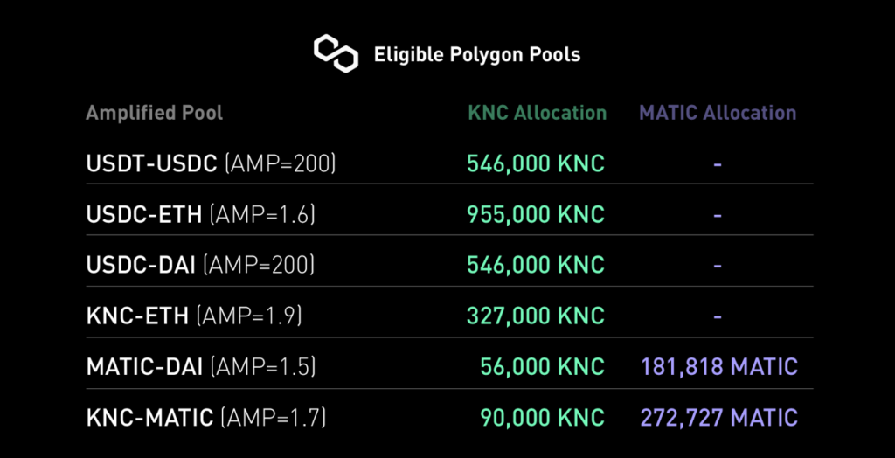This screenshot has width=895, height=458.
Task: Click the 327,000 KNC allocation value
Action: tap(536, 317)
